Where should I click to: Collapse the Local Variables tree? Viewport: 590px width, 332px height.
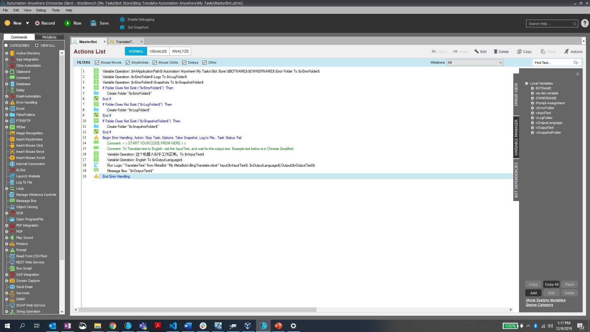click(526, 84)
